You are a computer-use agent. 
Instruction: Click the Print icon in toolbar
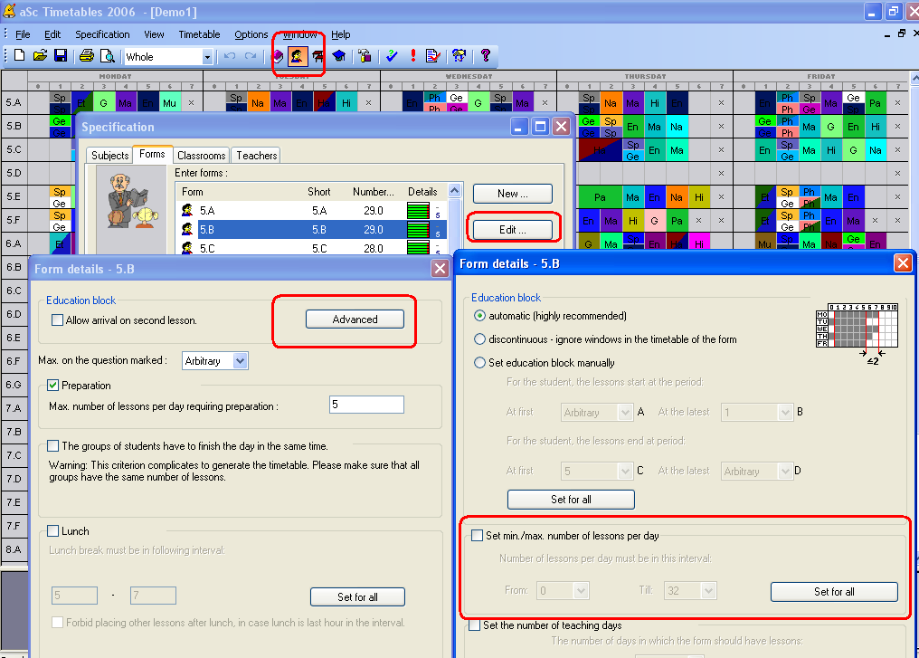coord(87,56)
